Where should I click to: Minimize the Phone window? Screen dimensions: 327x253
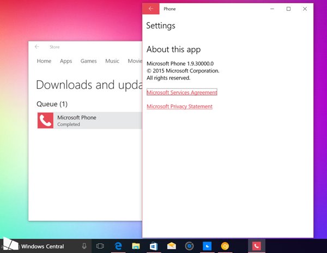tap(272, 9)
